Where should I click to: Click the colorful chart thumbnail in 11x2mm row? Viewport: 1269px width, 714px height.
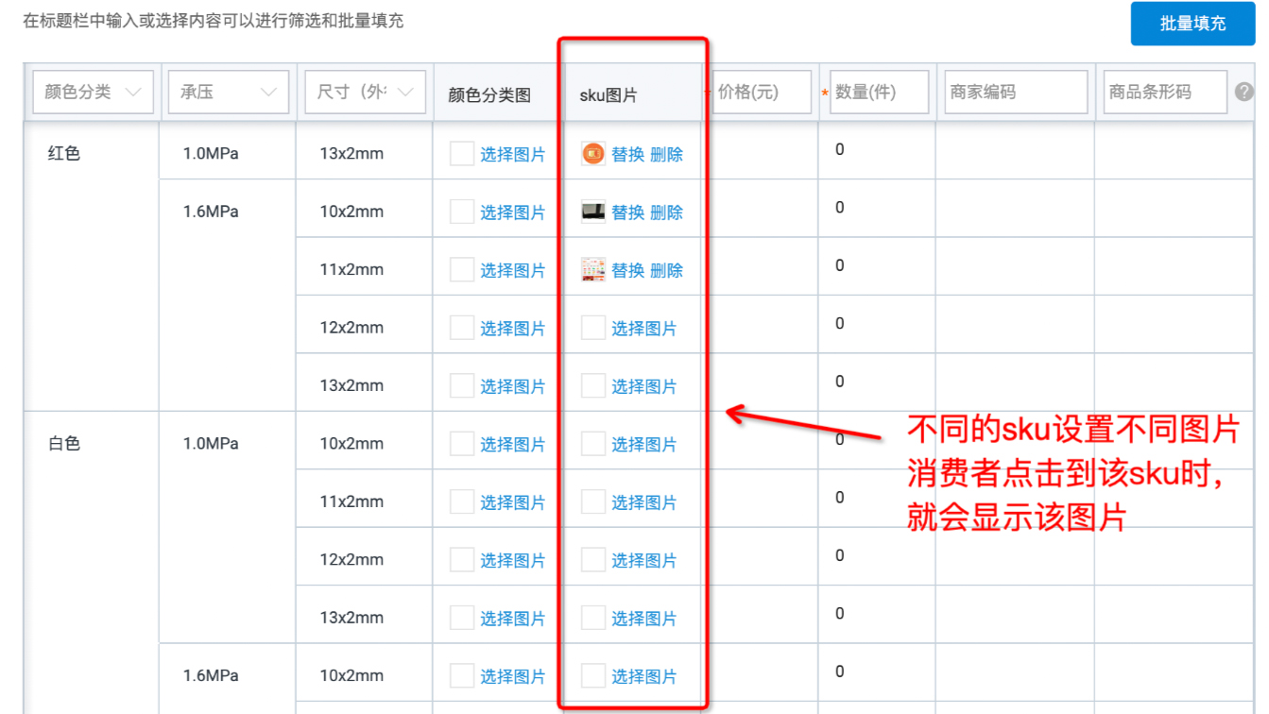(x=593, y=269)
